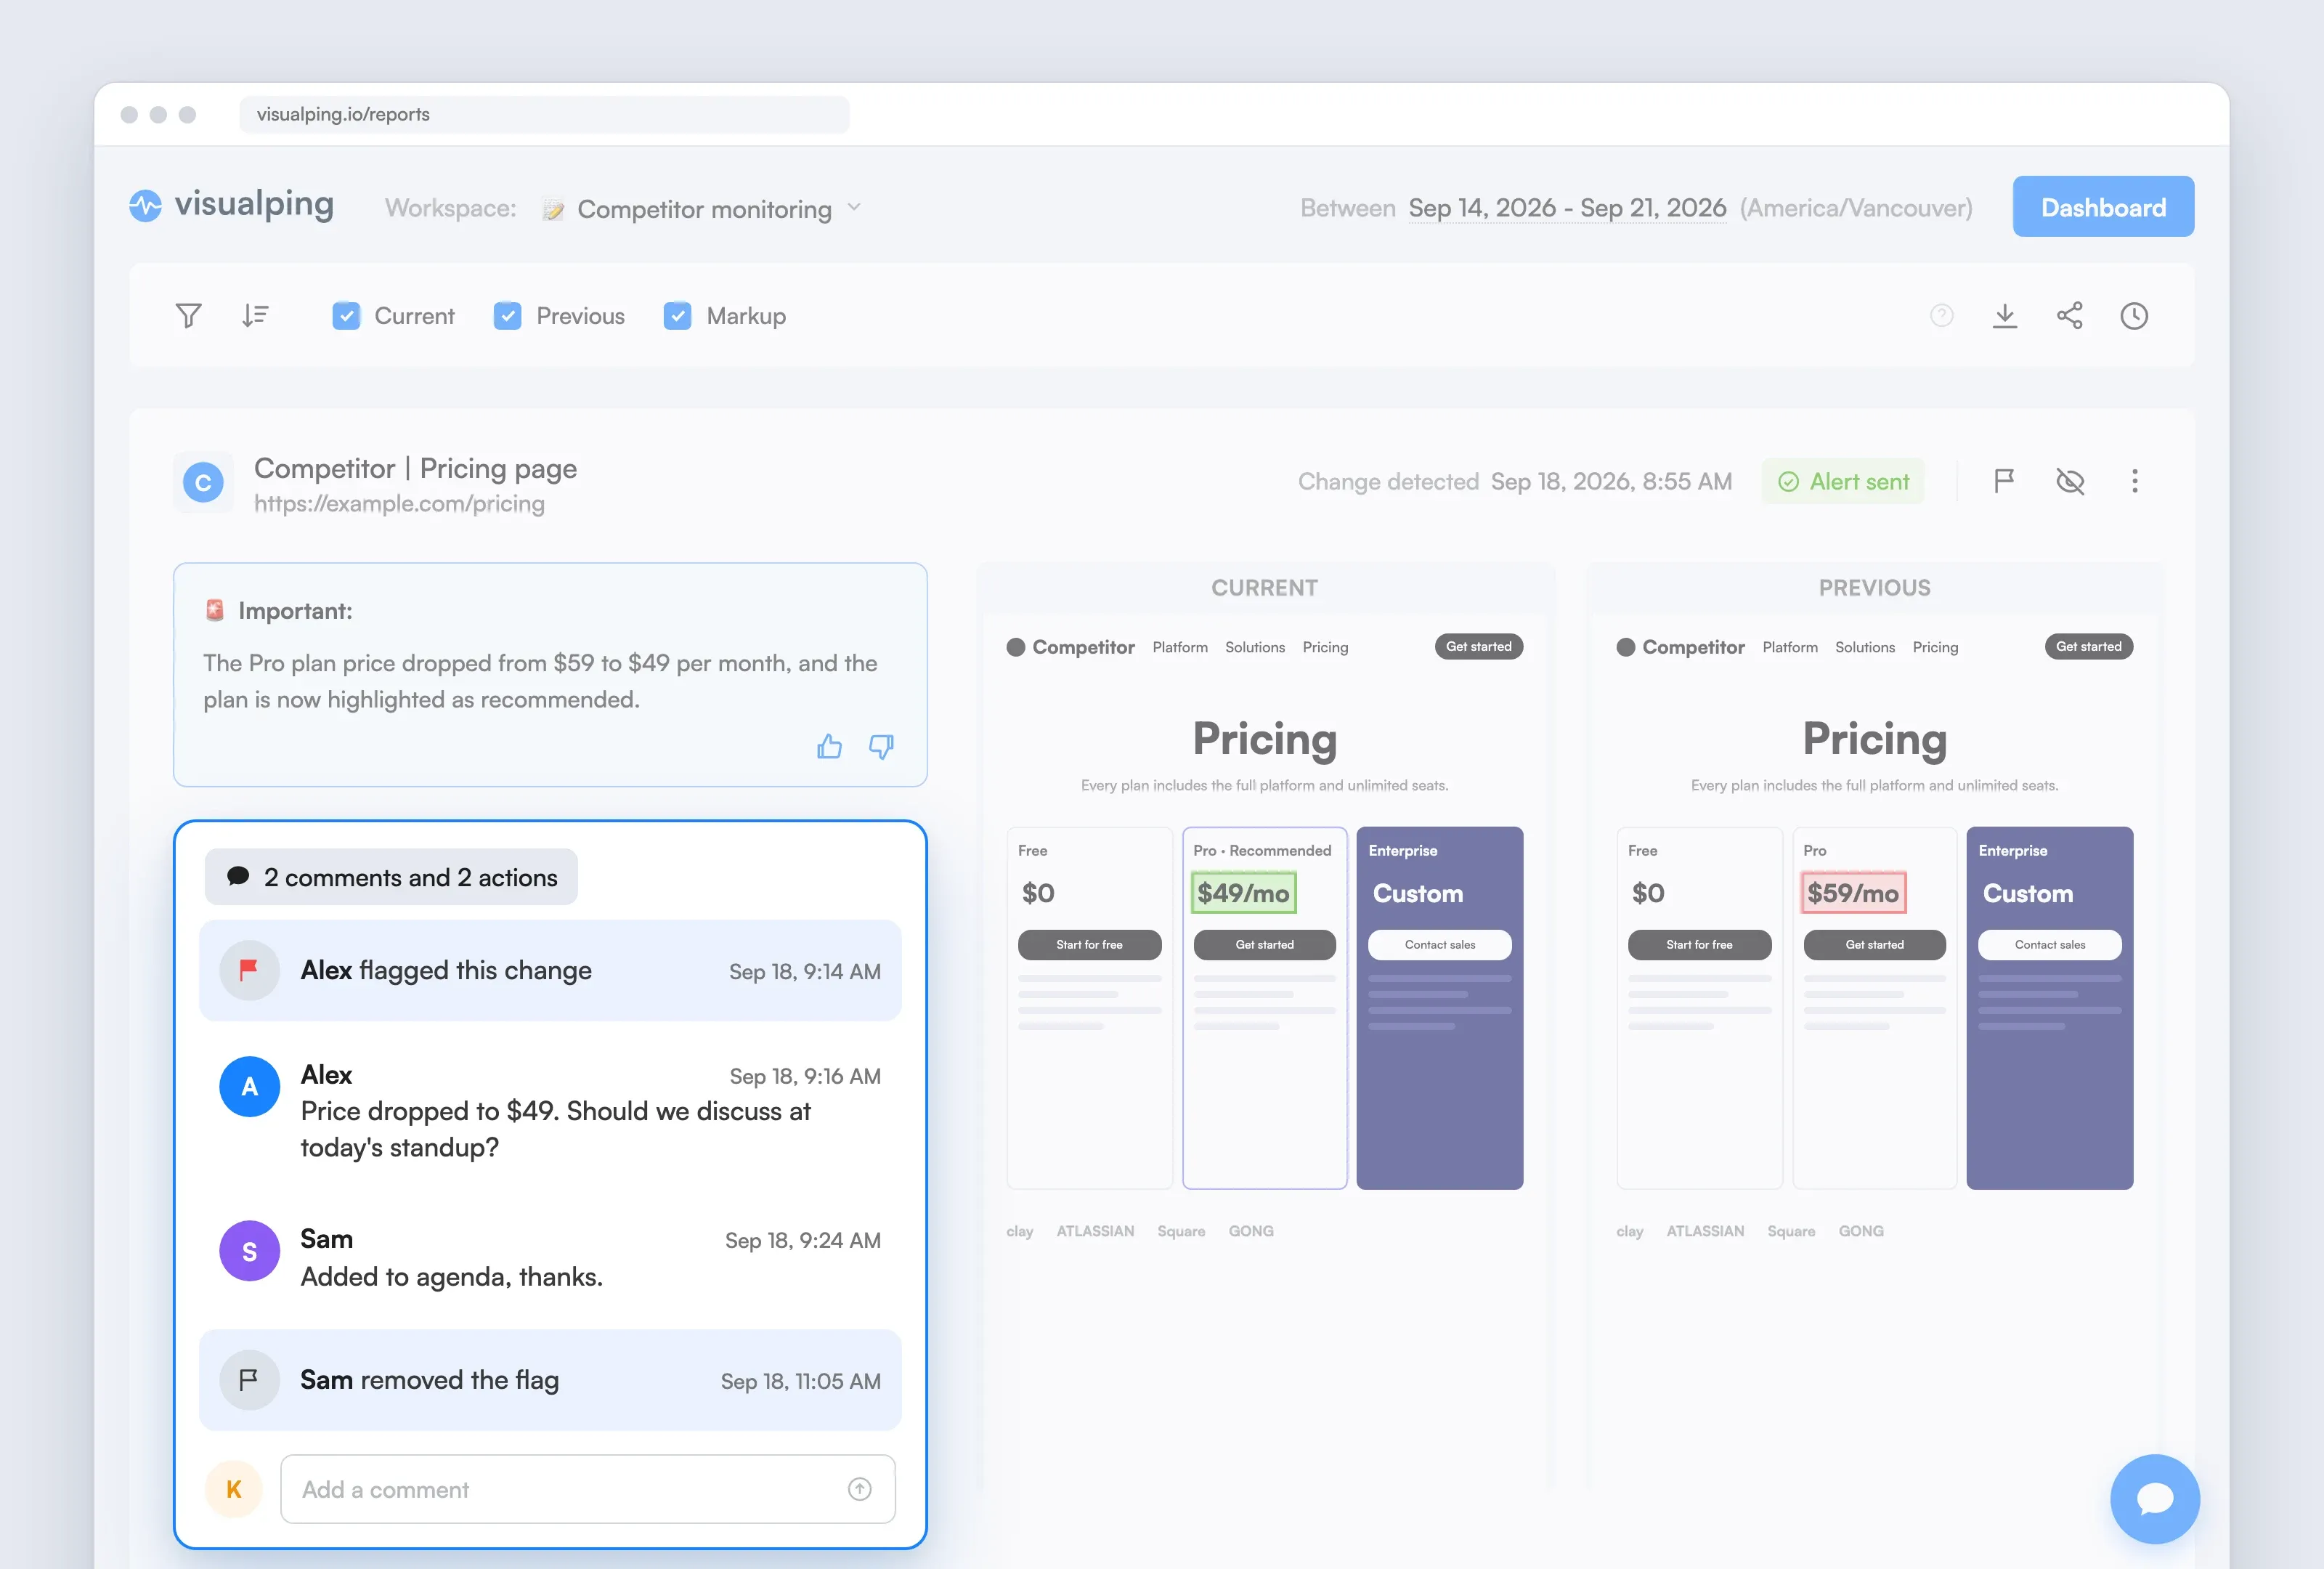2324x1569 pixels.
Task: Open the filter icon in the toolbar
Action: pyautogui.click(x=188, y=316)
